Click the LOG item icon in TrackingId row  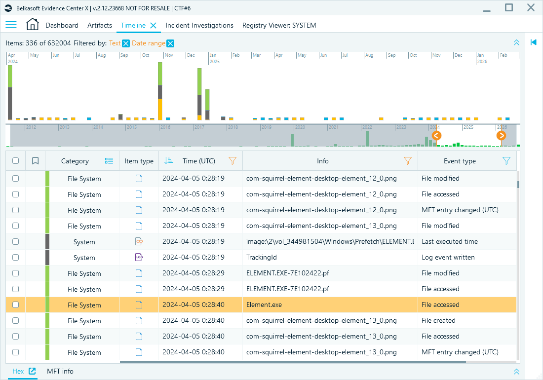coord(139,257)
